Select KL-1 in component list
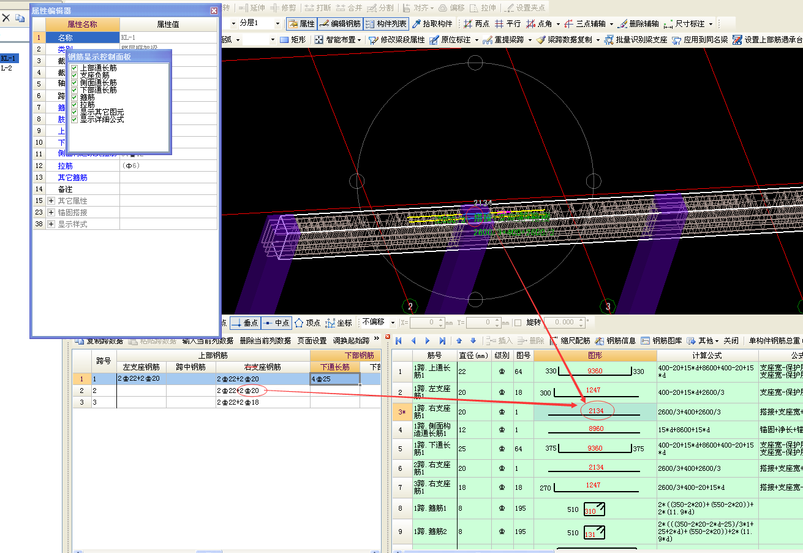This screenshot has width=803, height=553. point(9,58)
